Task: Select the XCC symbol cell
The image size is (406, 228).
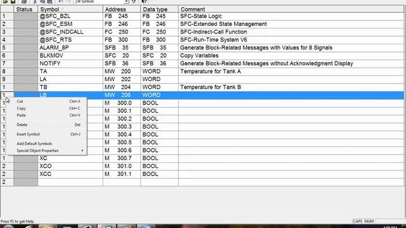Action: coord(70,174)
